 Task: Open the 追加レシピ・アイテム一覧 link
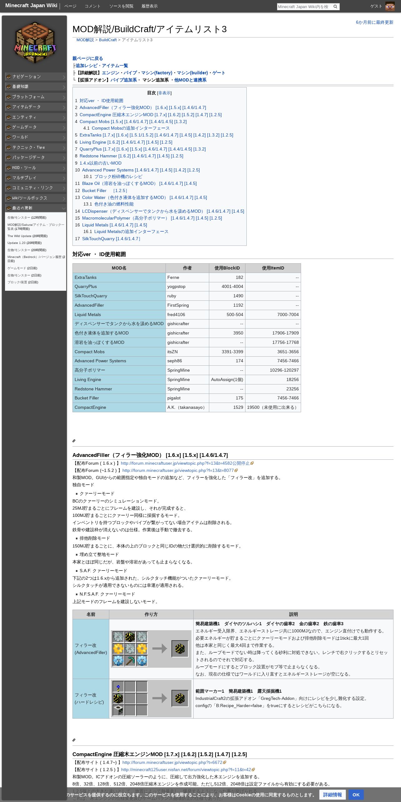coord(102,66)
